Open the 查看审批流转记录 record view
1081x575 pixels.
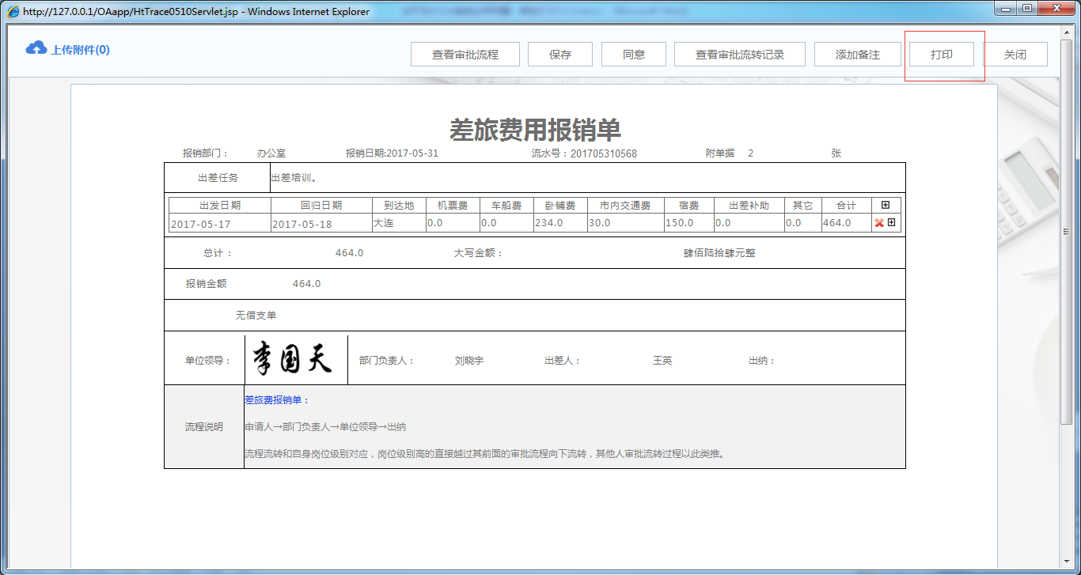(x=739, y=54)
